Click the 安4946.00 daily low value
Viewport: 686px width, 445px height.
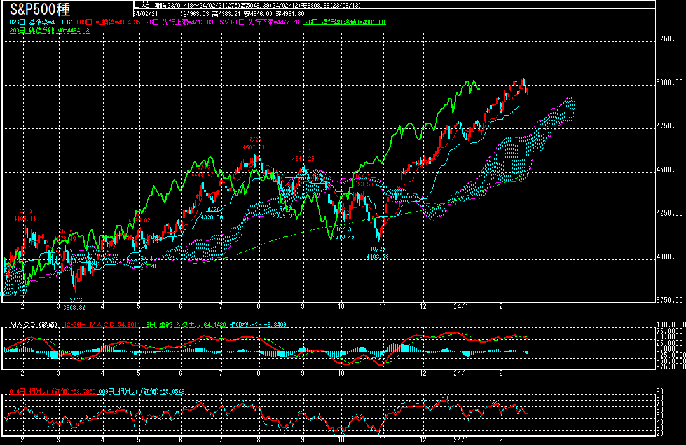(257, 13)
